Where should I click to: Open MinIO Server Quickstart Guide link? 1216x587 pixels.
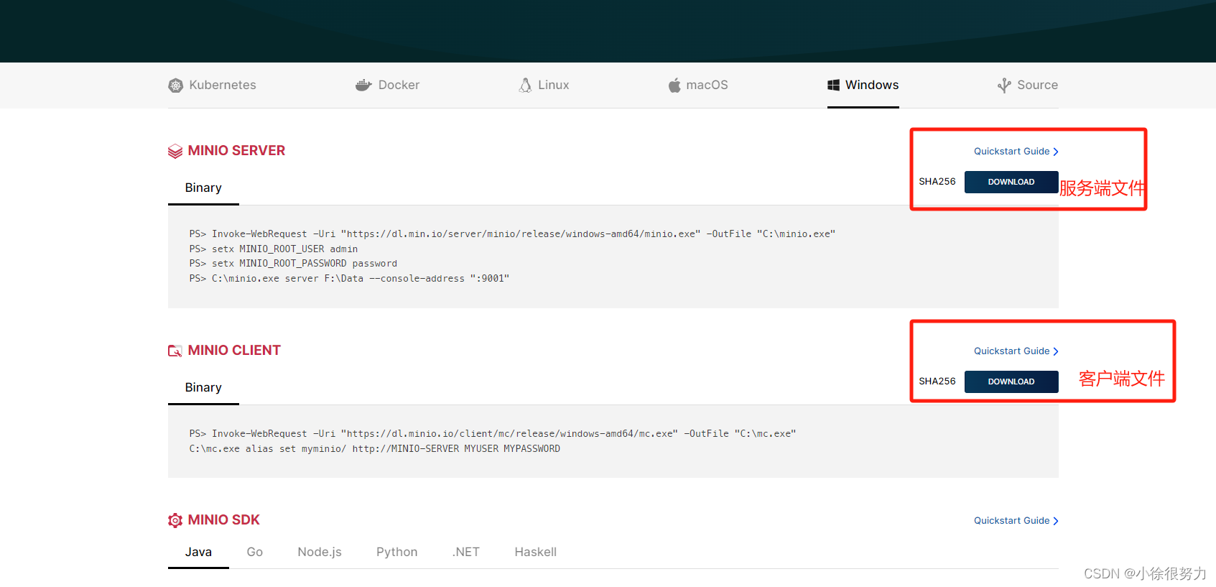[1016, 152]
